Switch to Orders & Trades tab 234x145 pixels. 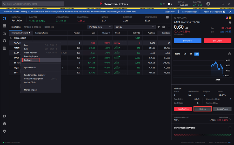[32, 27]
